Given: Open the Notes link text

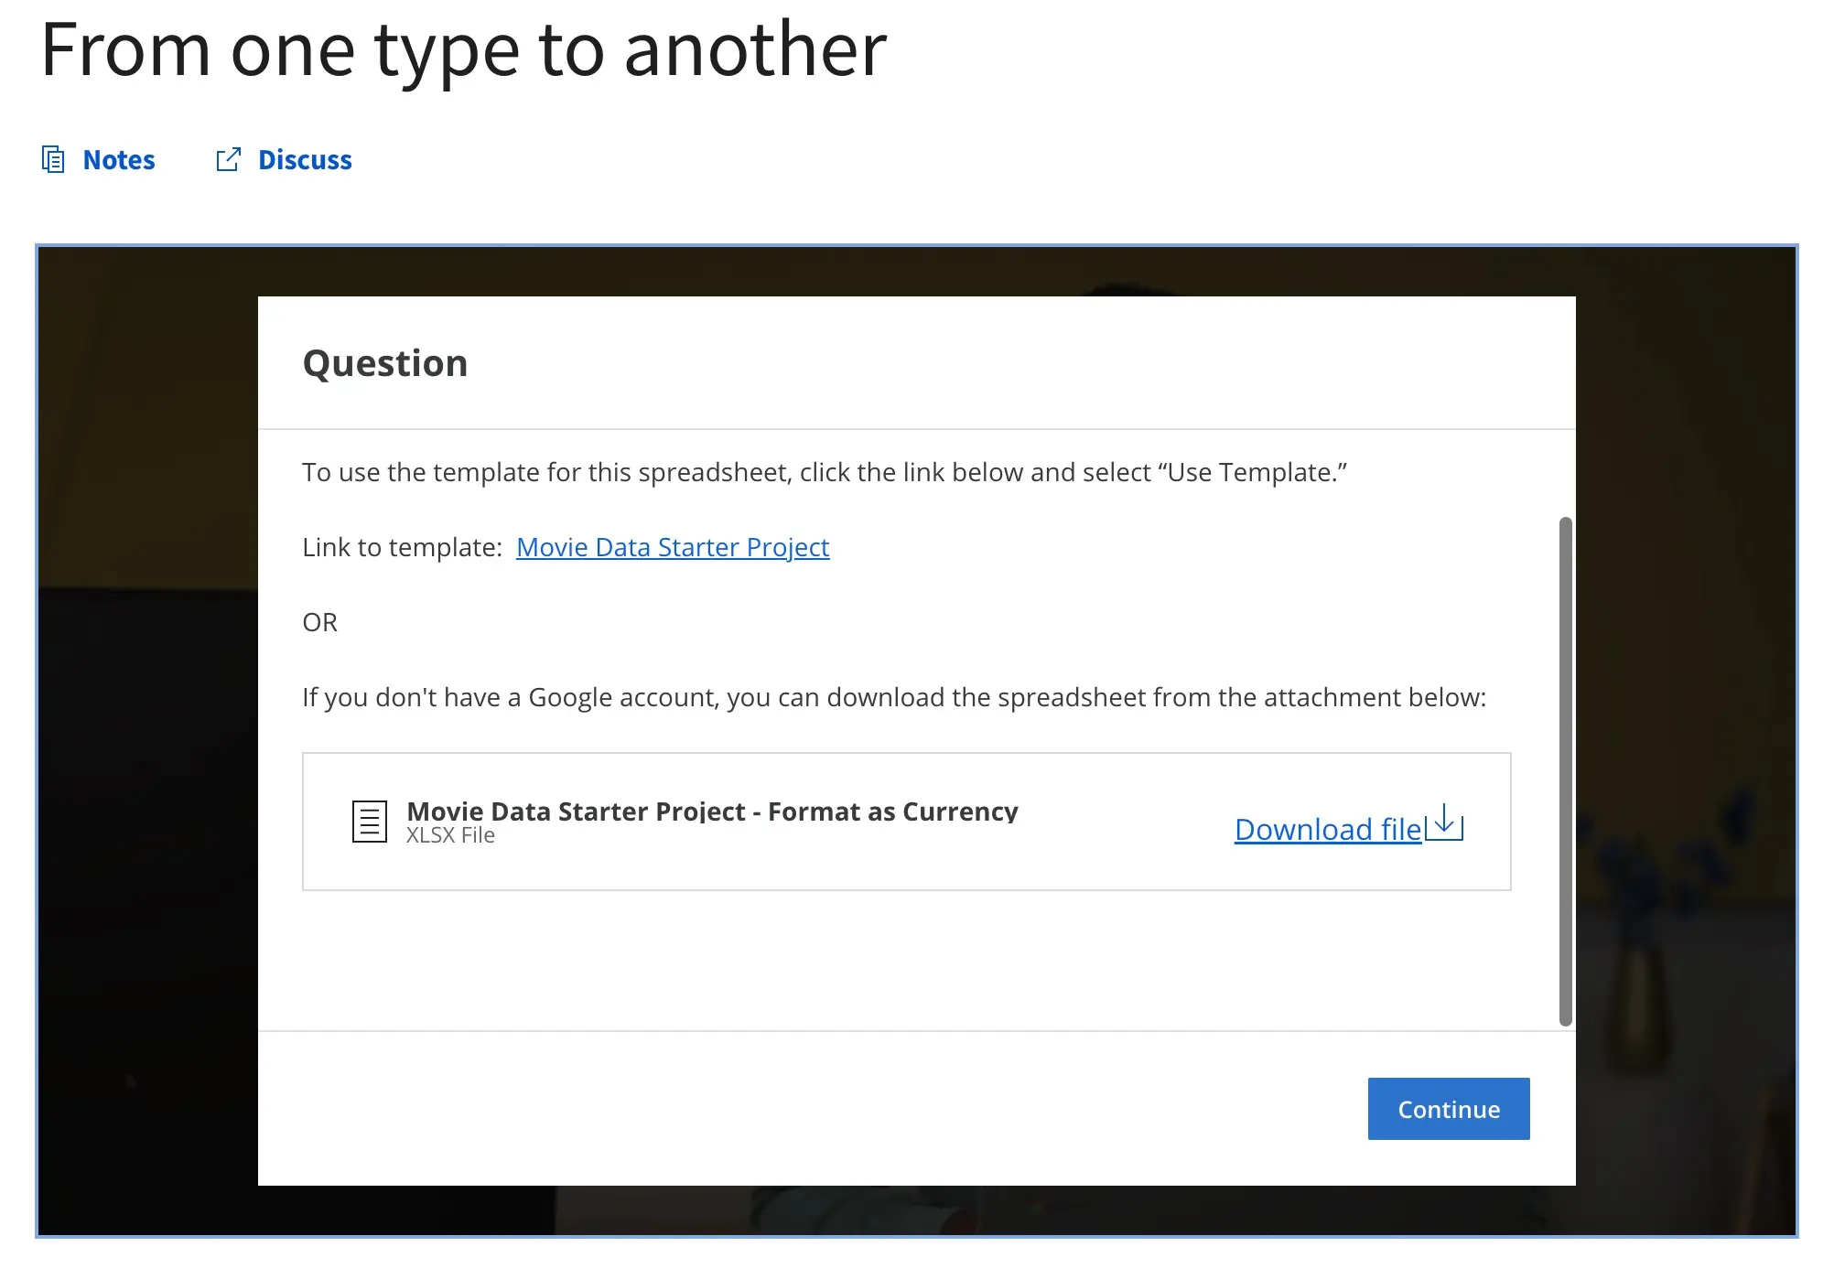Looking at the screenshot, I should pos(119,160).
